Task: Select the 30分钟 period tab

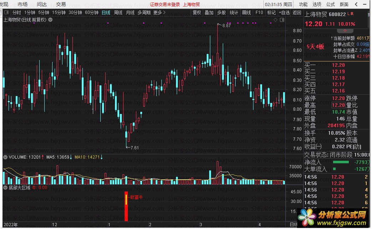Action: tap(75, 13)
